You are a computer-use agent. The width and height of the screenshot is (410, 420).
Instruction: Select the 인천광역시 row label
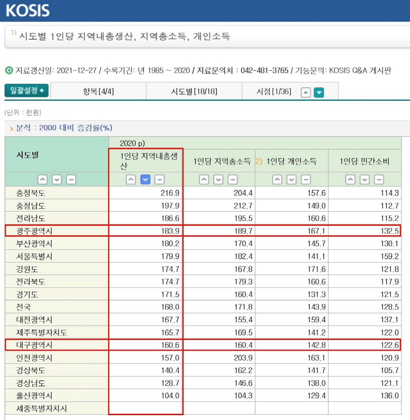(34, 358)
